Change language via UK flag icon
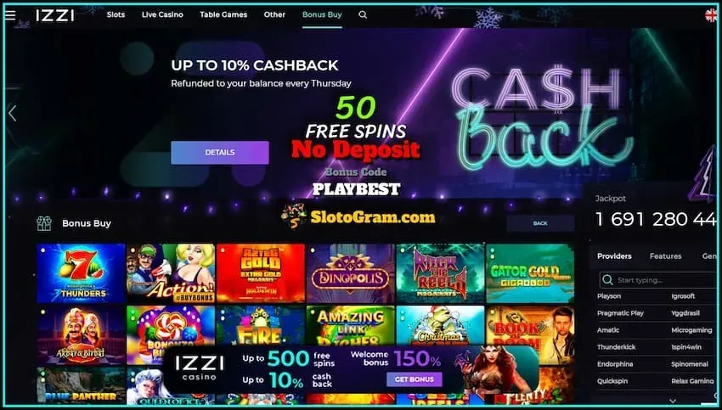722x410 pixels. [x=712, y=15]
